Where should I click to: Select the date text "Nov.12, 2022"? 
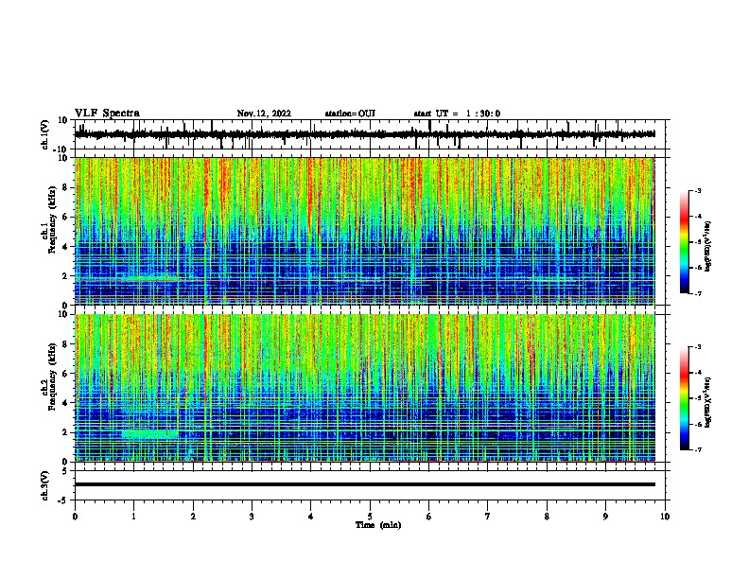(x=264, y=114)
